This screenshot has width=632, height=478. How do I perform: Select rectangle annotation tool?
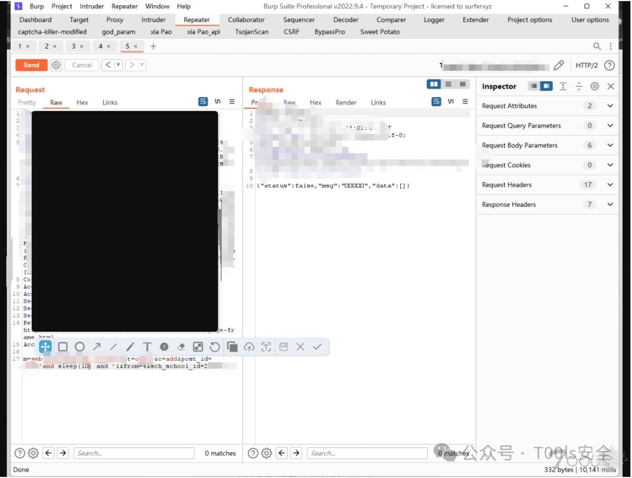(63, 347)
